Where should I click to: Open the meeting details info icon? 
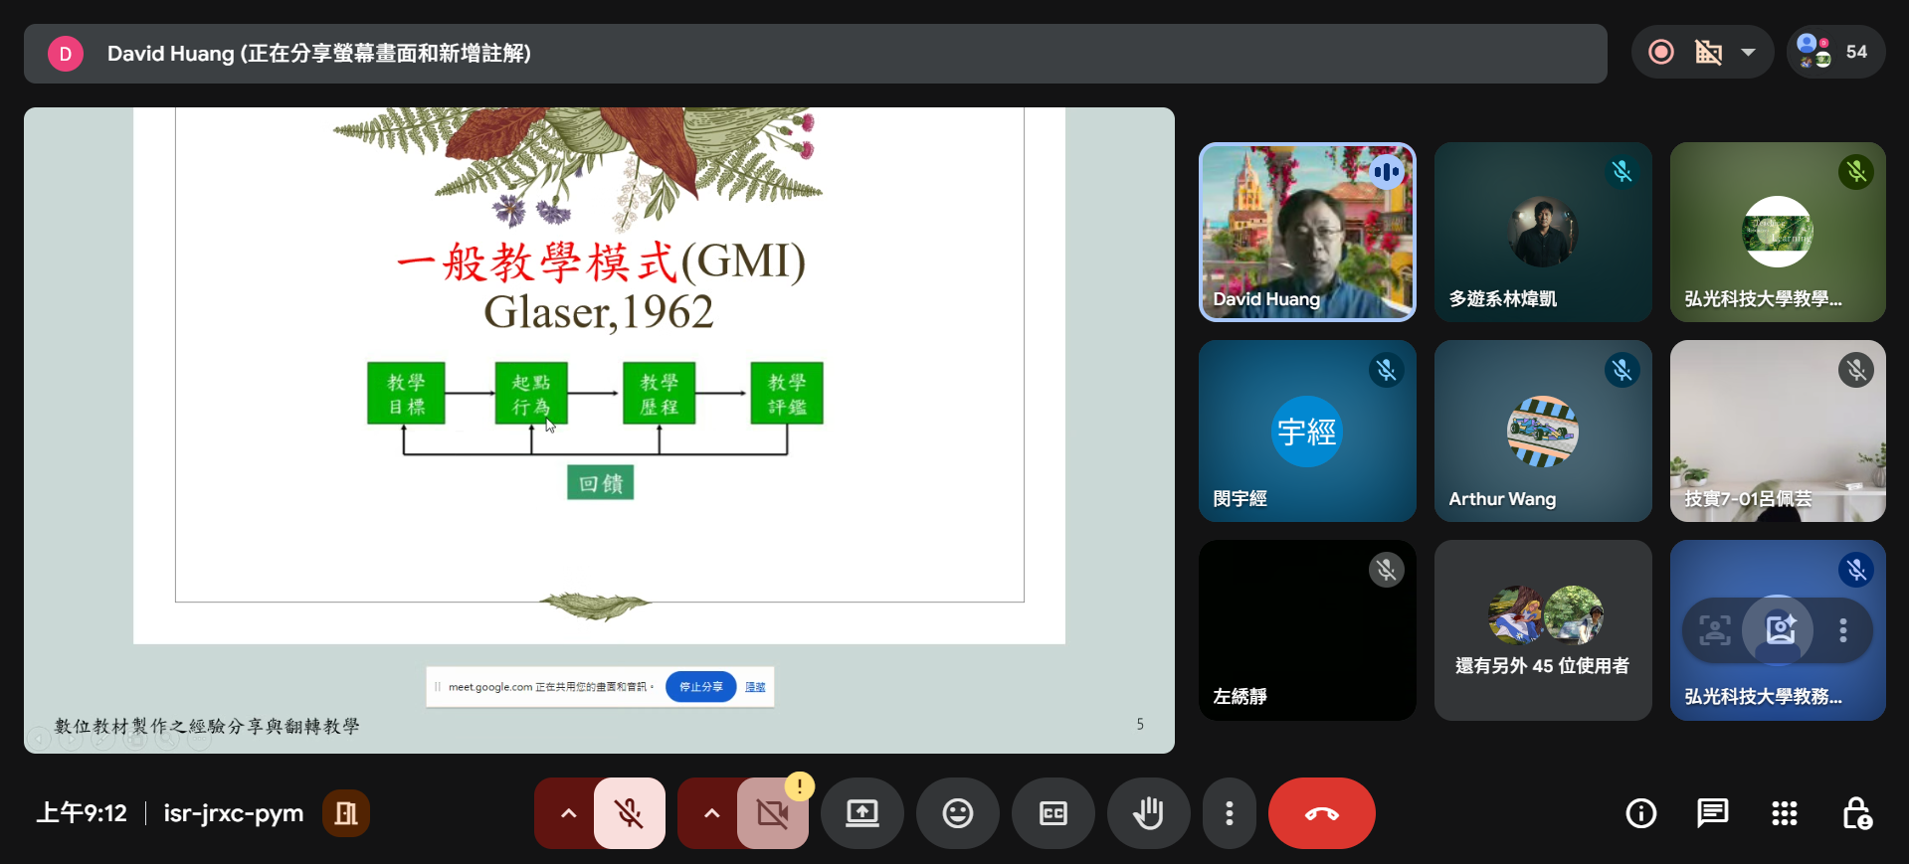1640,813
